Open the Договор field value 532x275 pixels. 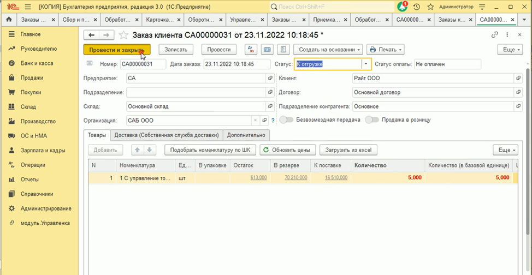(518, 92)
